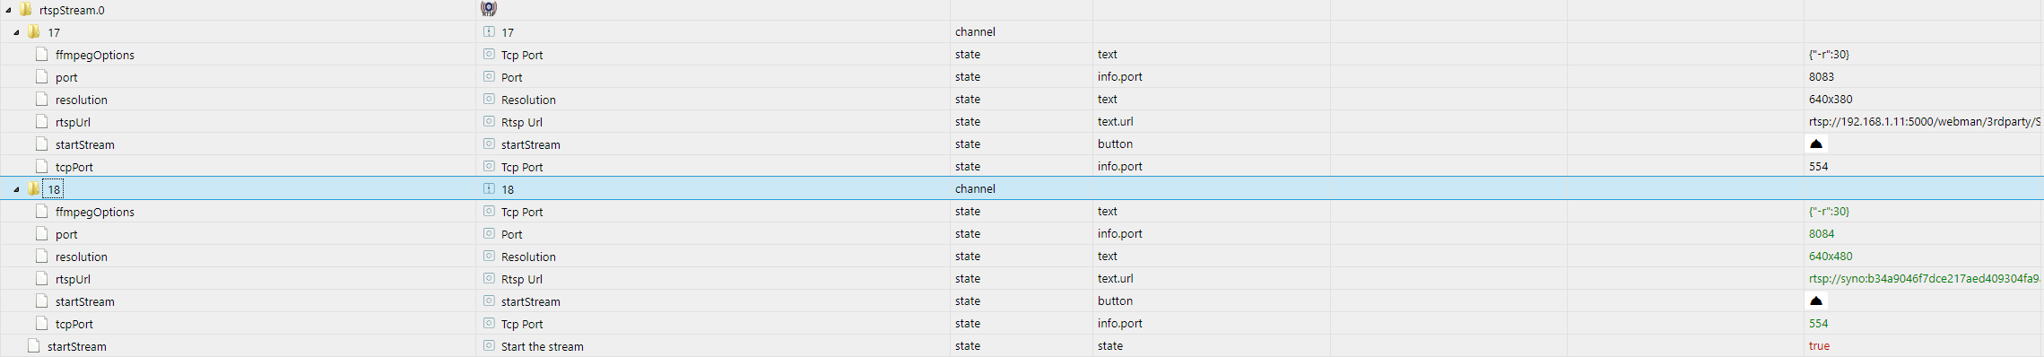The width and height of the screenshot is (2044, 357).
Task: Click state icon beside Port name under 17
Action: click(x=489, y=76)
